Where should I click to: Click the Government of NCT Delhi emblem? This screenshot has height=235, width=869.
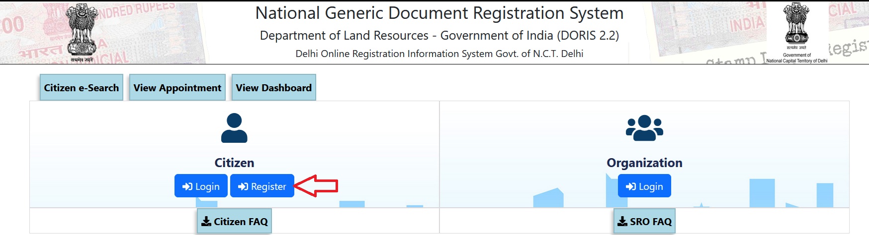click(x=796, y=24)
